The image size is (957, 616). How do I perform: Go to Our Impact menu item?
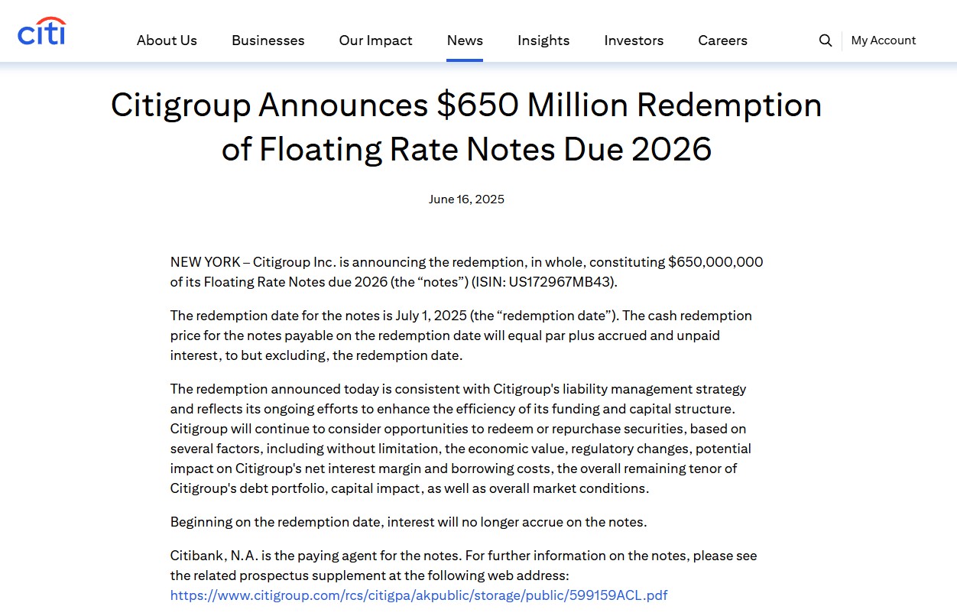375,41
